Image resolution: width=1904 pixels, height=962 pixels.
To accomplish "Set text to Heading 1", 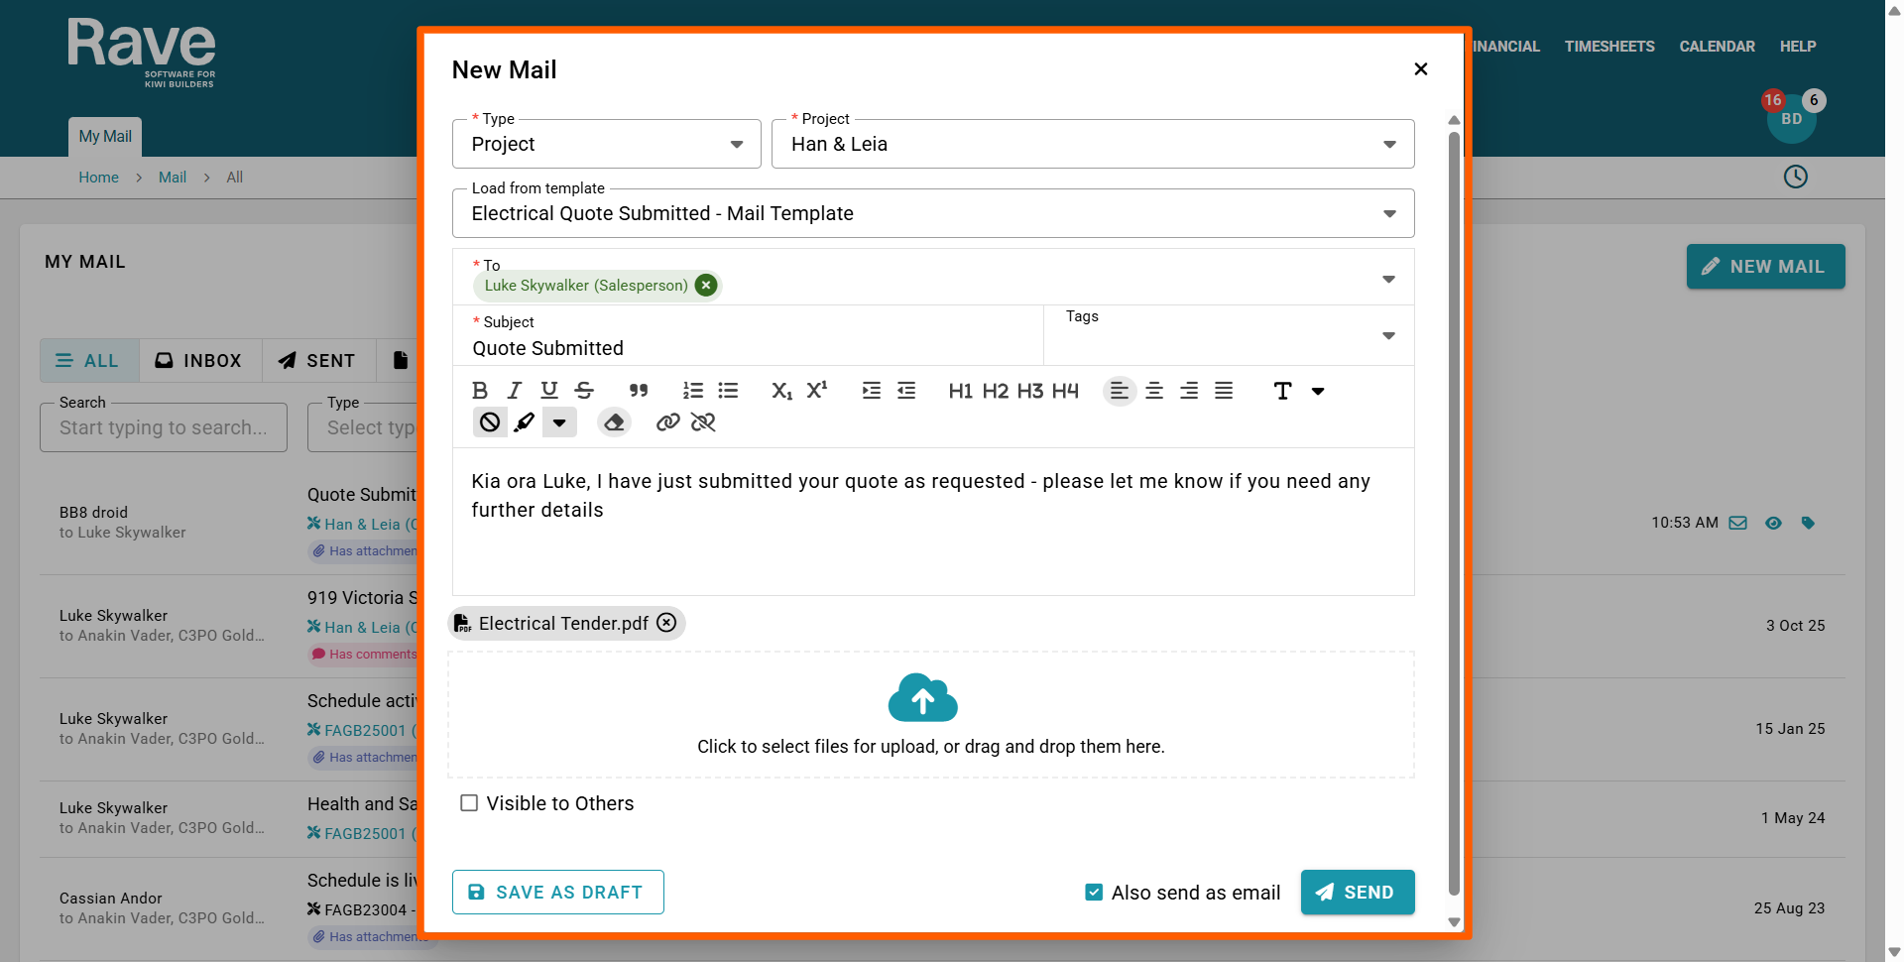I will click(x=960, y=391).
